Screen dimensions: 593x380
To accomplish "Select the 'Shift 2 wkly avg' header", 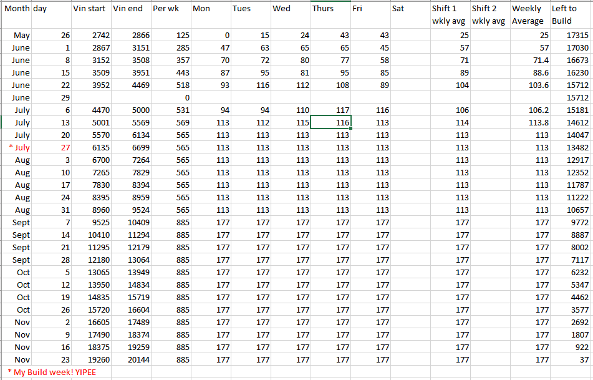I will pos(489,15).
